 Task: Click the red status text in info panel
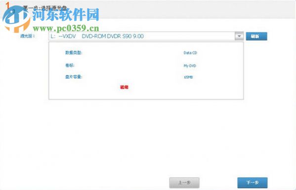click(x=124, y=87)
